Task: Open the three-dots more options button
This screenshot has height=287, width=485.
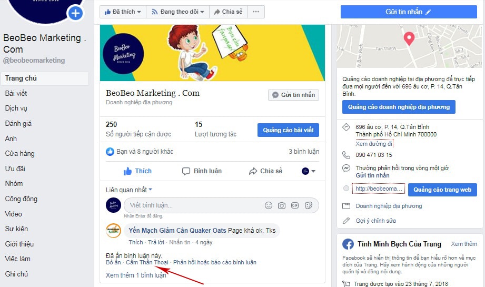Action: click(x=256, y=12)
